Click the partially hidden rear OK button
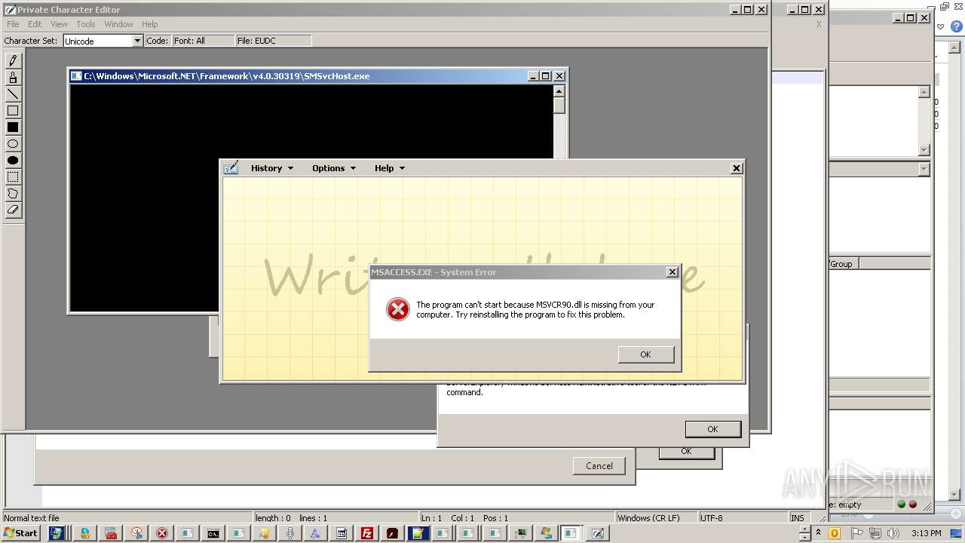 pos(686,452)
